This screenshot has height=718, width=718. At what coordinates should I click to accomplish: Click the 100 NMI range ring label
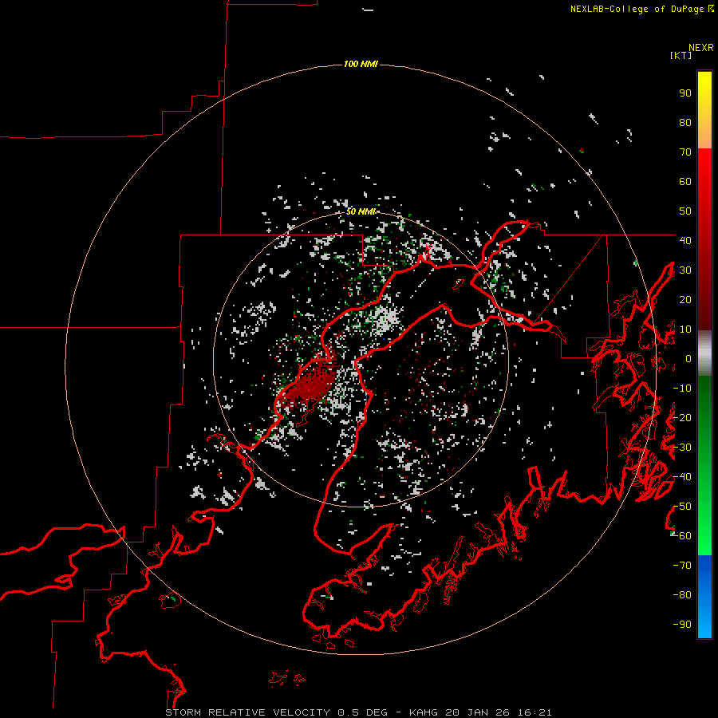click(x=361, y=64)
